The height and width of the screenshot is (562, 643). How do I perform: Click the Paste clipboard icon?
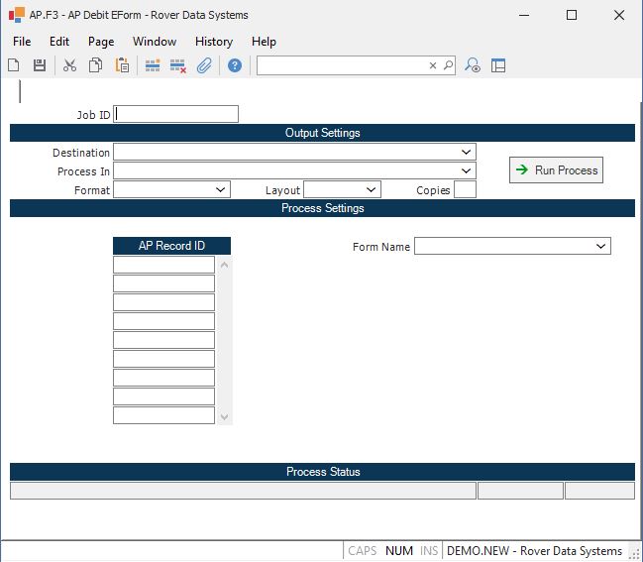pos(122,65)
